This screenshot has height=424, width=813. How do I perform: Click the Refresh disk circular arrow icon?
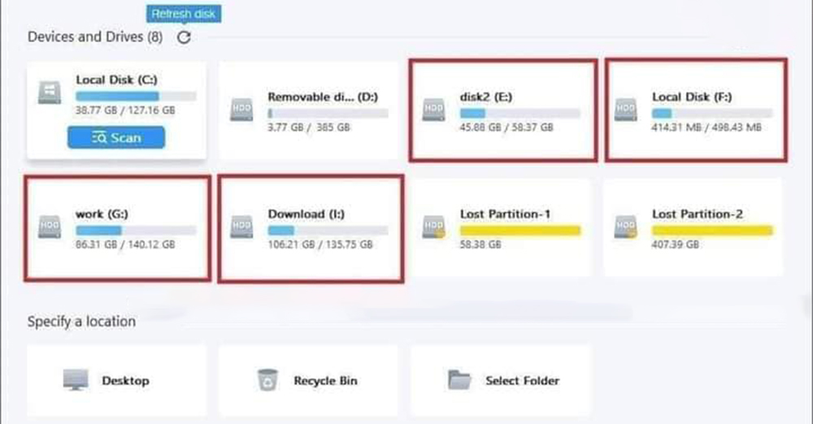pyautogui.click(x=184, y=37)
